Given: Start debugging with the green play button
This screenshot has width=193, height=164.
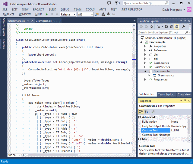Looking at the screenshot, I should click(46, 14).
